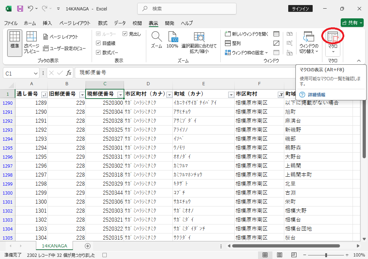Undo the last action
Viewport: 368px width, 259px height.
coord(31,9)
